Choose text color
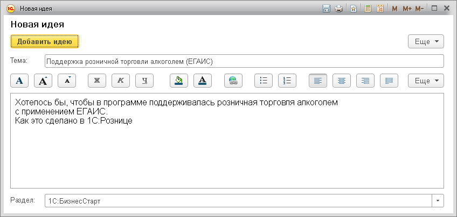Image resolution: width=457 pixels, height=217 pixels. 203,81
